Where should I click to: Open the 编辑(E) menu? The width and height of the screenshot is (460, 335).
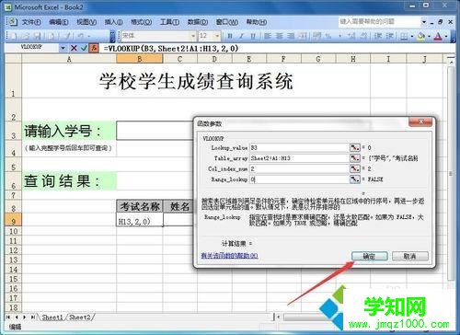click(x=58, y=22)
